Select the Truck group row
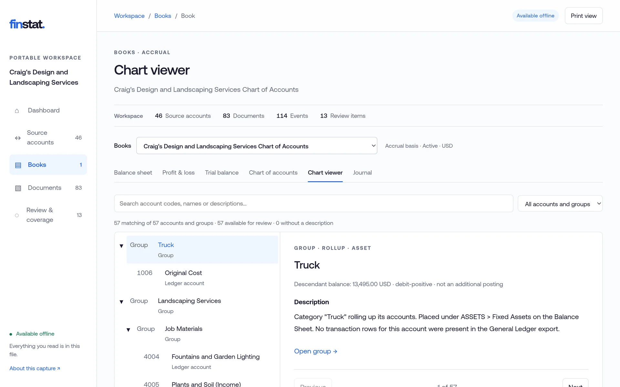 (202, 250)
